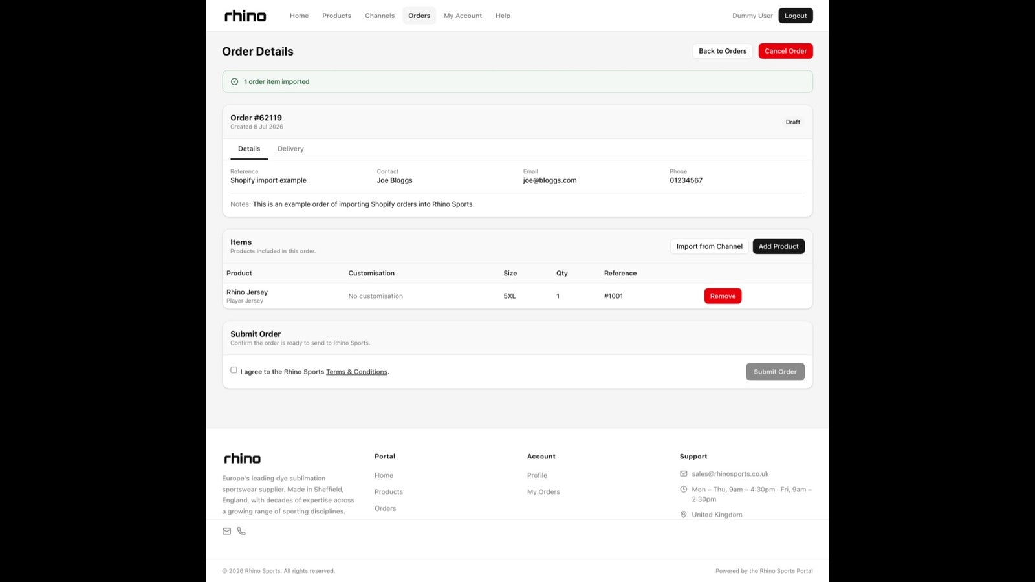The height and width of the screenshot is (582, 1035).
Task: Click the sales@rhinosports.co.uk email link
Action: [730, 474]
